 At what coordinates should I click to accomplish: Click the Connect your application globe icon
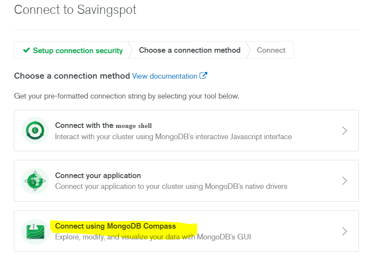pos(35,181)
